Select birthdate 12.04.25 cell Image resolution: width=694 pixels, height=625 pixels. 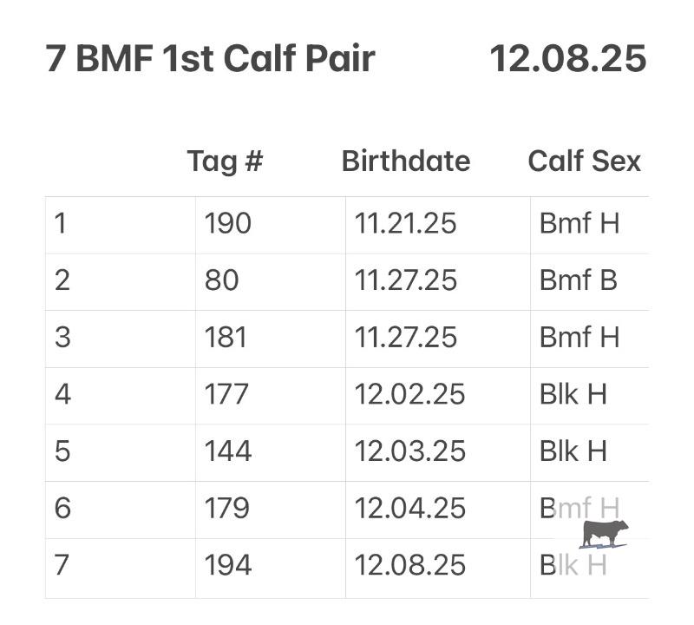pos(409,508)
